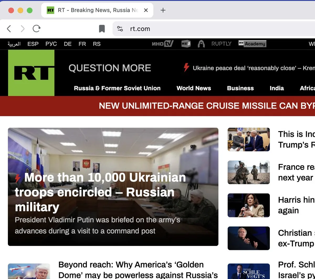Switch to the DE edition

coord(68,44)
